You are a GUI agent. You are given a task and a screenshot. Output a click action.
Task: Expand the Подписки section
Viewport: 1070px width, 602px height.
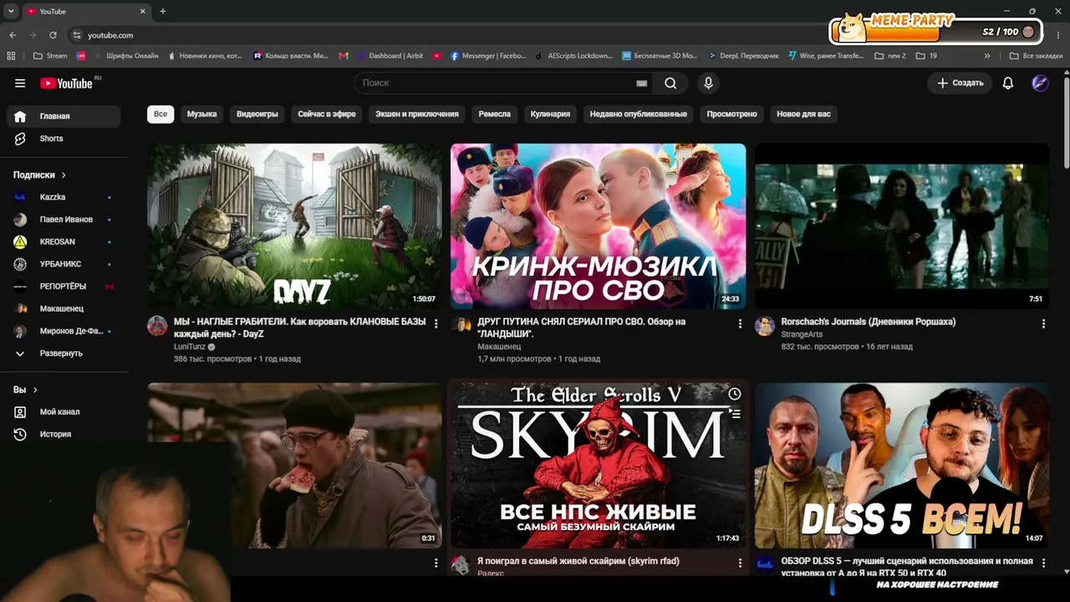[39, 175]
